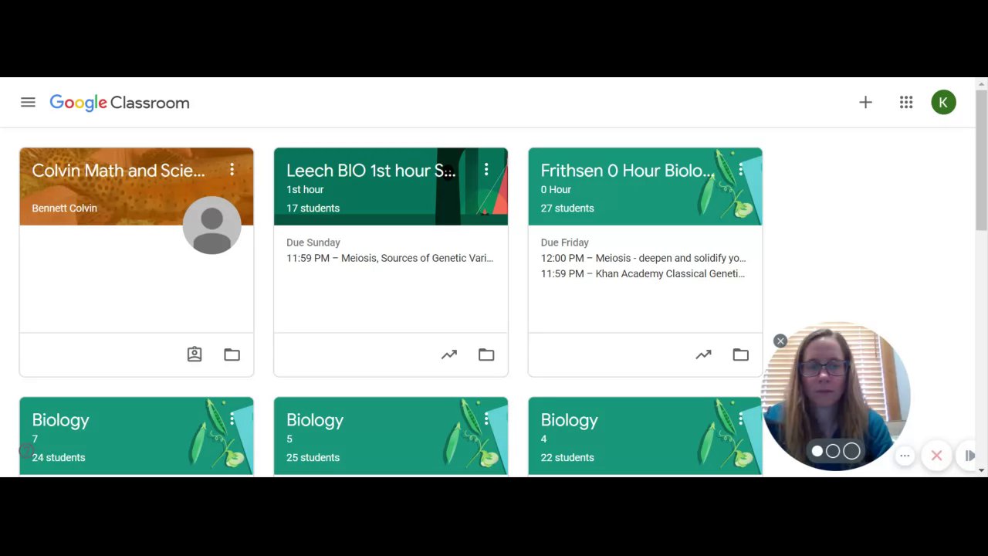Open Drive folder for Leech BIO class
Screen dimensions: 988x556
pos(486,354)
